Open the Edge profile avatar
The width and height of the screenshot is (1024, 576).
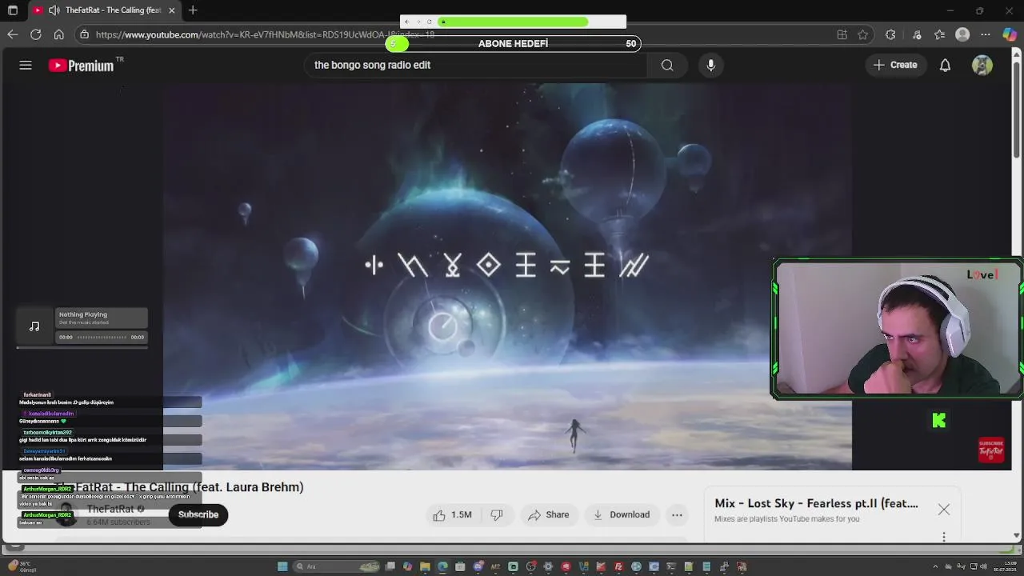pos(962,34)
